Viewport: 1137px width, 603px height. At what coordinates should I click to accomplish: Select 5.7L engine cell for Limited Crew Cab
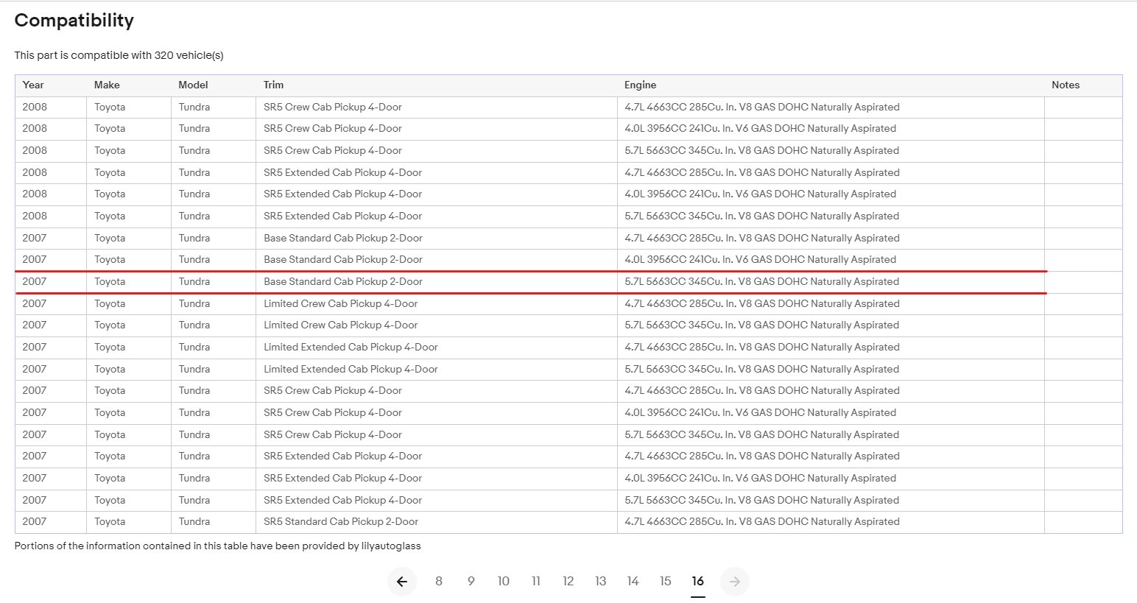point(831,325)
